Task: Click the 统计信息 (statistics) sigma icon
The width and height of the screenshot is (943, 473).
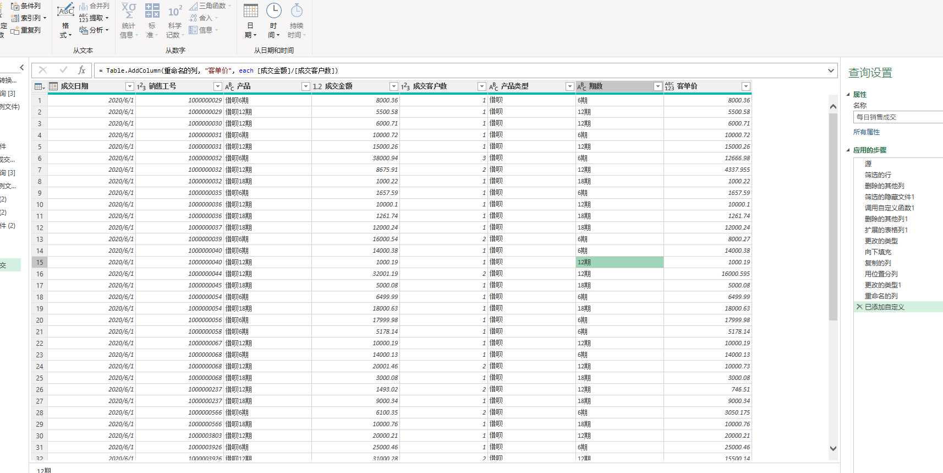Action: [x=129, y=11]
